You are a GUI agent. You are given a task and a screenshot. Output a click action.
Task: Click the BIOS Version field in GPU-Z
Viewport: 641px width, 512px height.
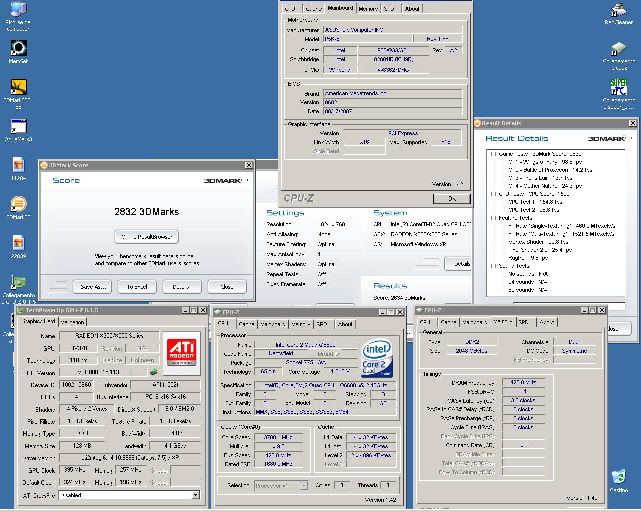point(103,372)
